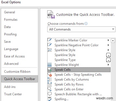The width and height of the screenshot is (116, 101).
Task: Click the Speak Cells on Enter icon
Action: pyautogui.click(x=50, y=89)
